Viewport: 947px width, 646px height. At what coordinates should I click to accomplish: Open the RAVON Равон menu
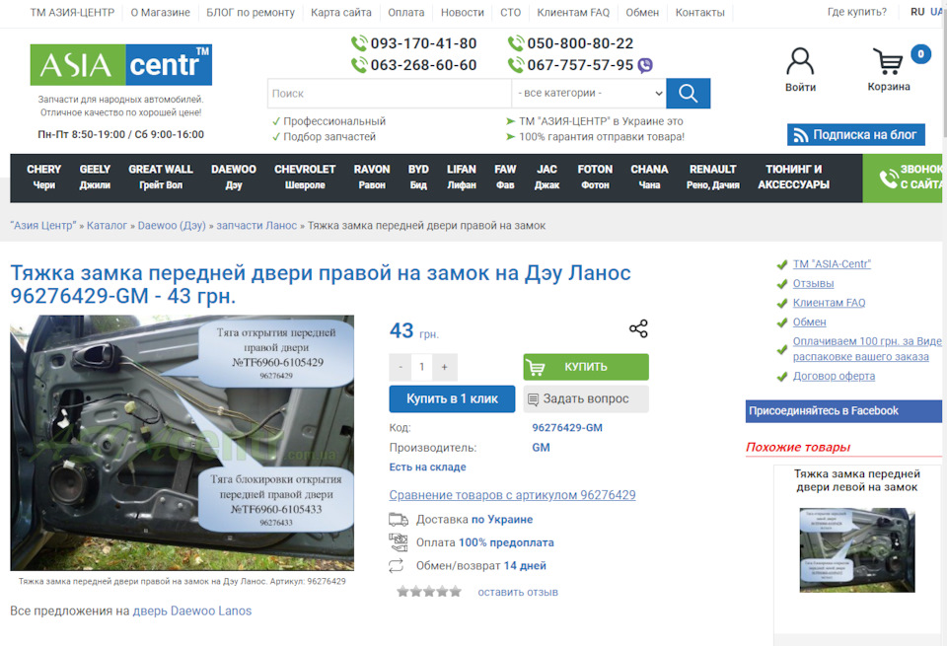(372, 177)
